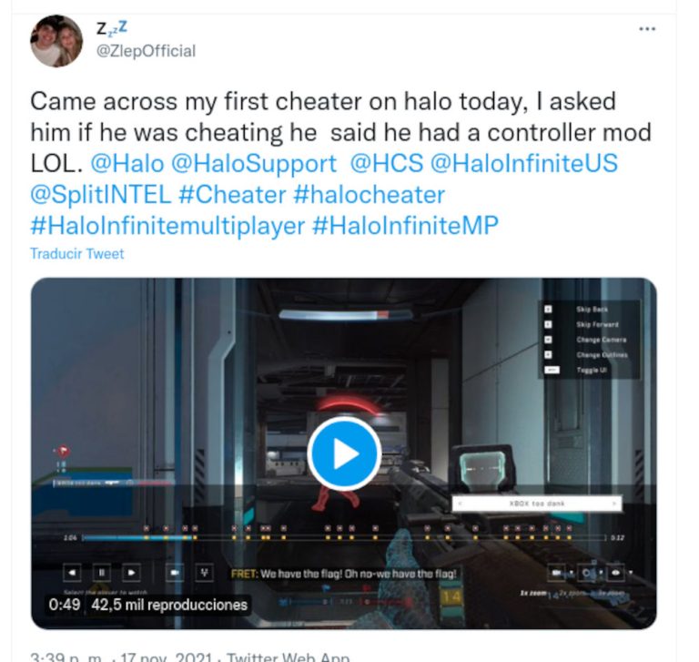Open the tweet's three-dot more menu

tap(647, 29)
